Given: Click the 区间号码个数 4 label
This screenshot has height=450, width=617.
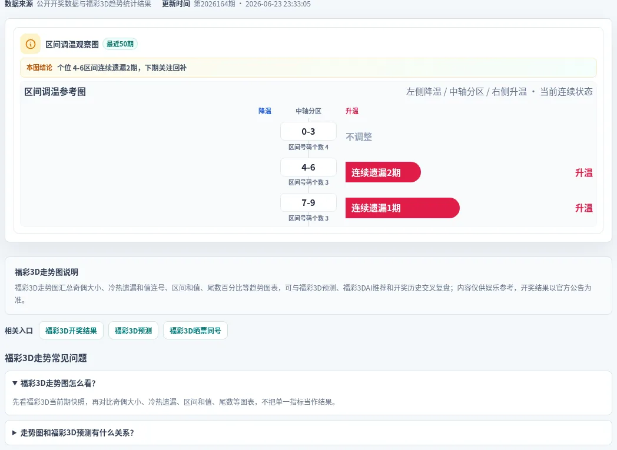Looking at the screenshot, I should [x=308, y=147].
